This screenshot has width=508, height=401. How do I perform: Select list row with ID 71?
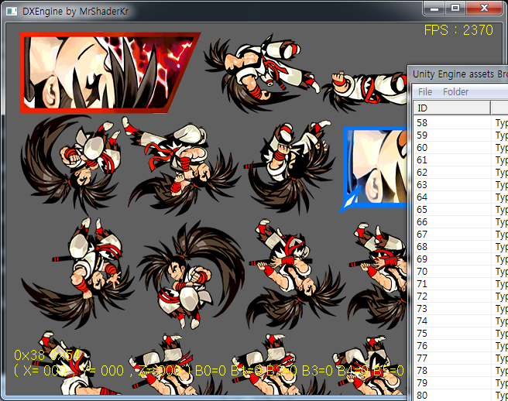pos(461,284)
